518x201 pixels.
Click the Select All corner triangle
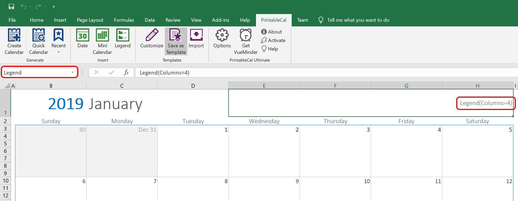7,86
